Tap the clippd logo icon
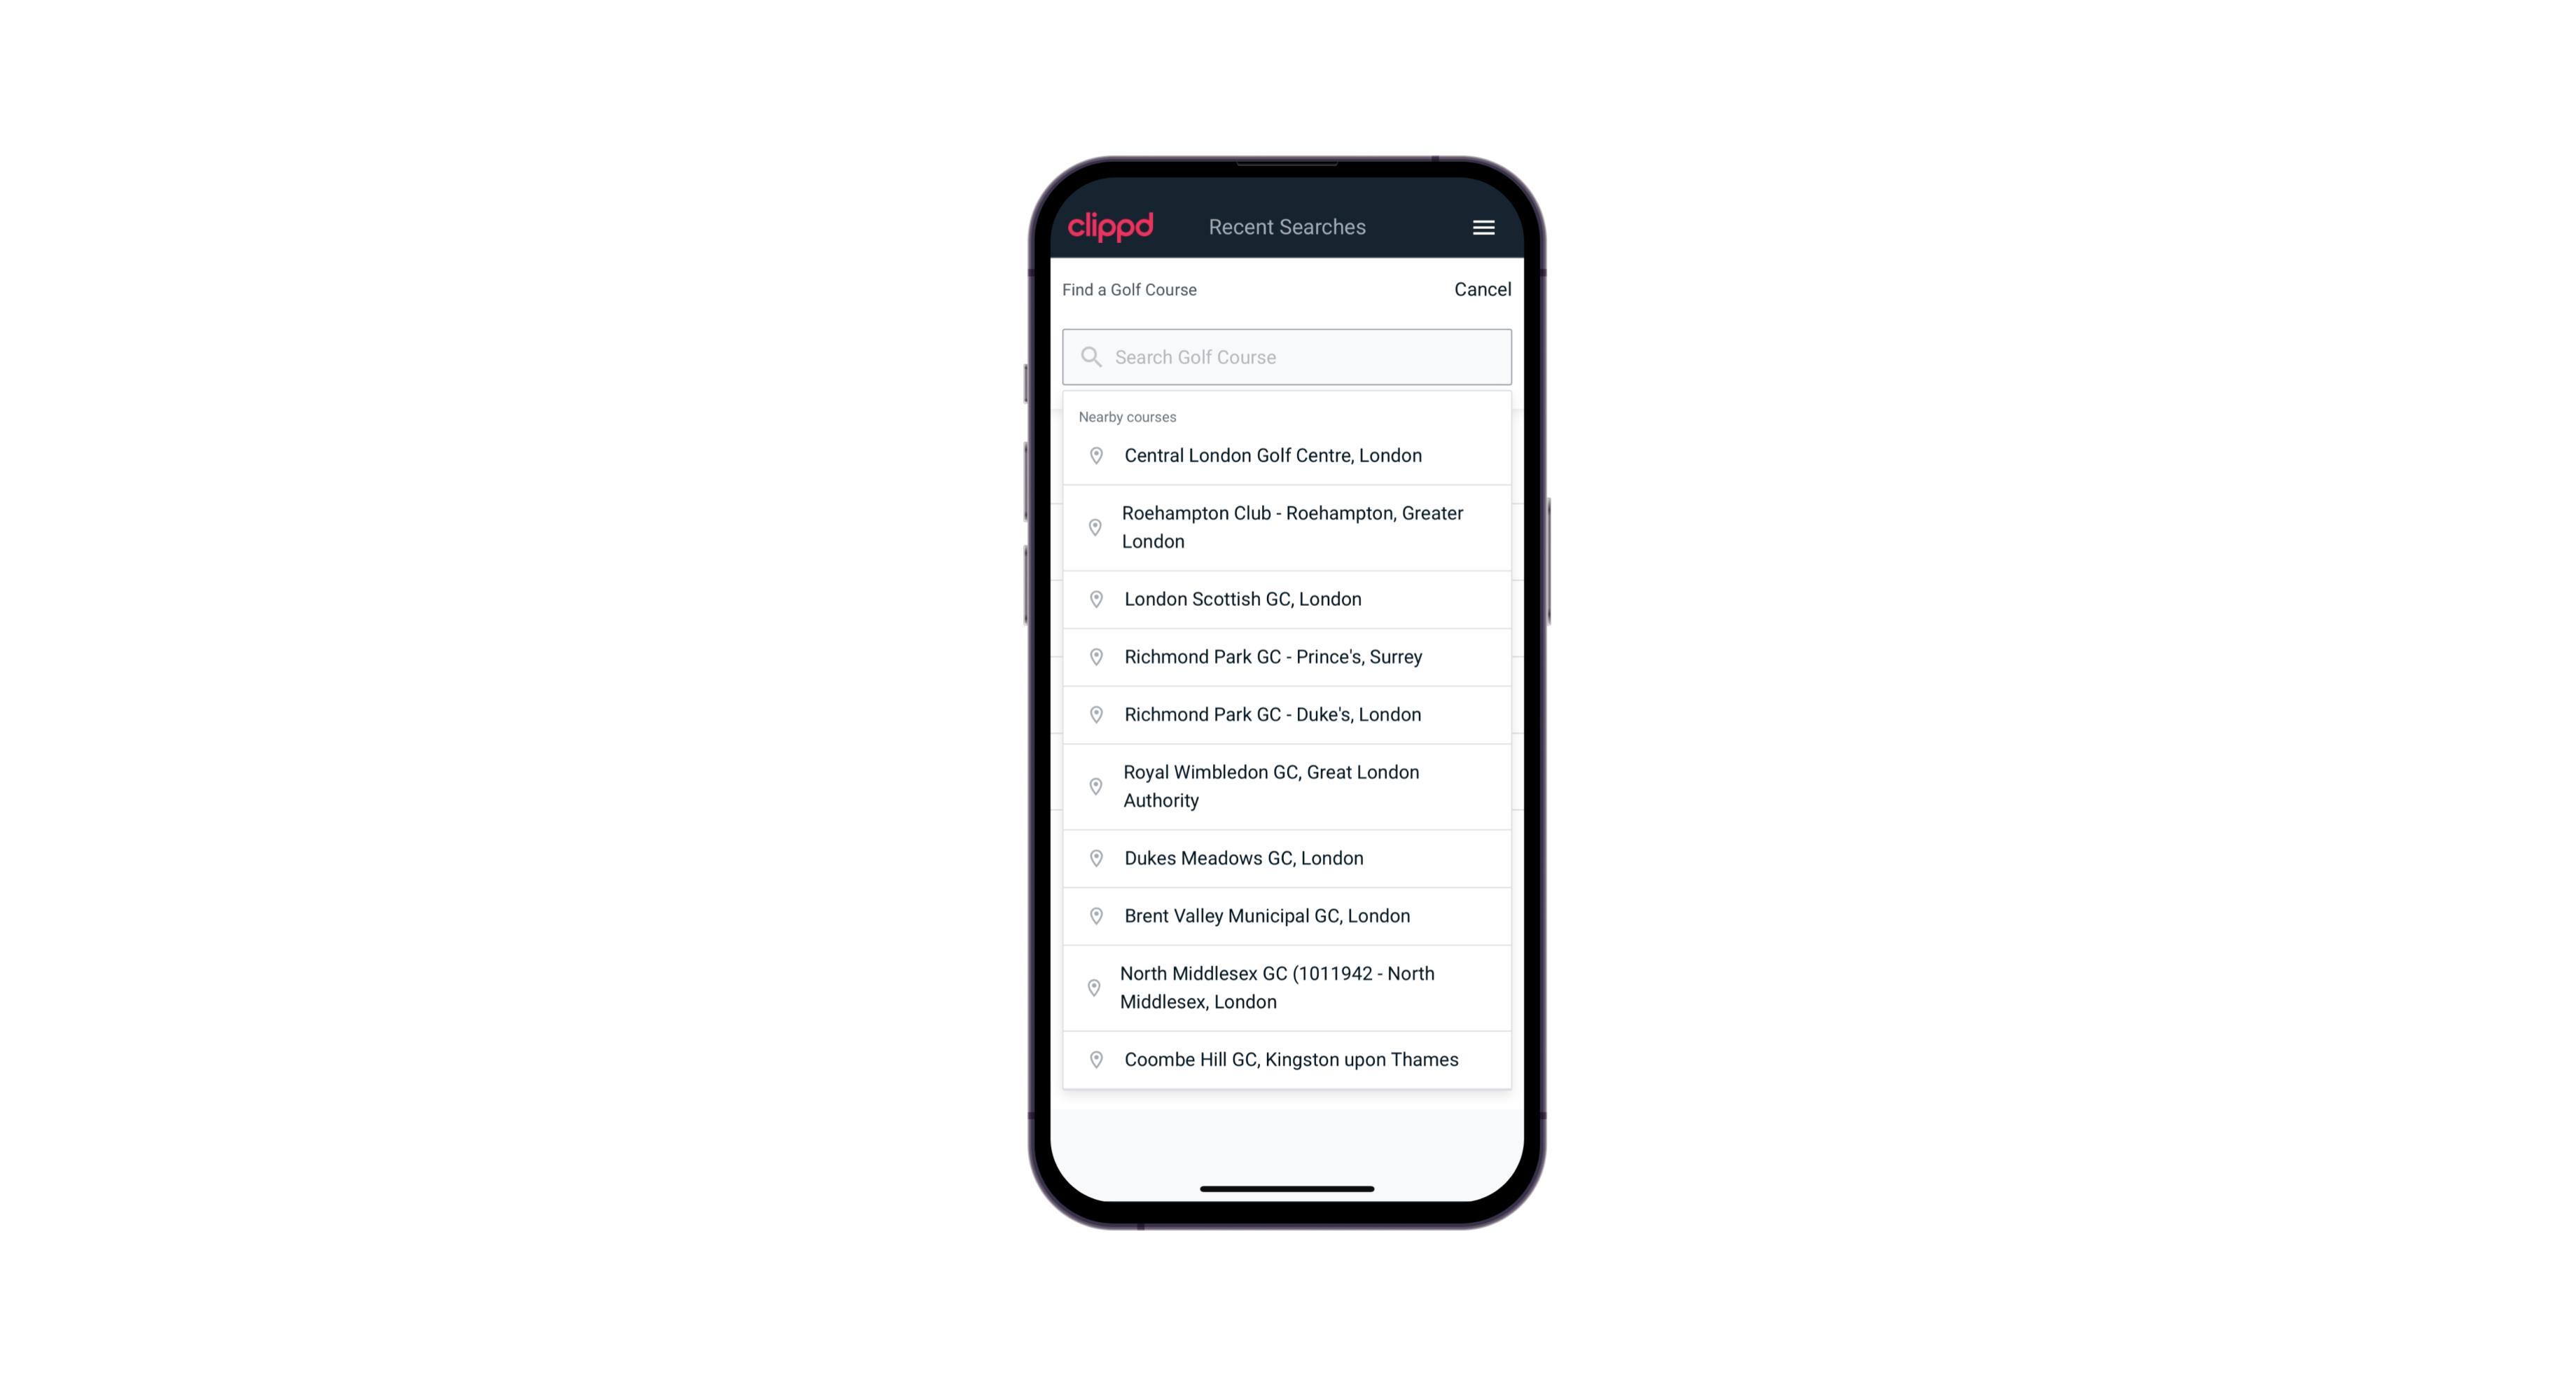The image size is (2576, 1386). tap(1112, 227)
